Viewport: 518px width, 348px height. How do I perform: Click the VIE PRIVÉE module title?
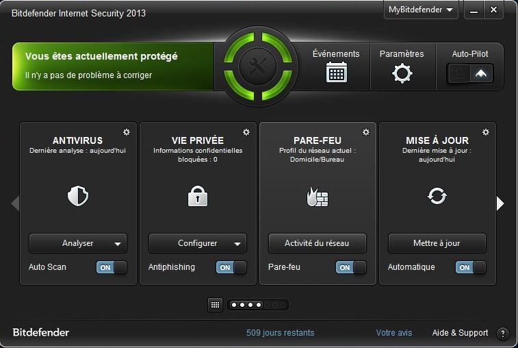(x=198, y=140)
